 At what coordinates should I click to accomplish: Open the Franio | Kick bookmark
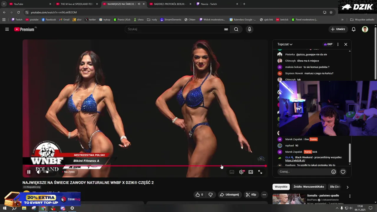click(122, 20)
